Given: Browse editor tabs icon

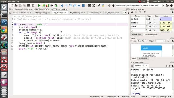Looking at the screenshot, I should pos(10,13).
